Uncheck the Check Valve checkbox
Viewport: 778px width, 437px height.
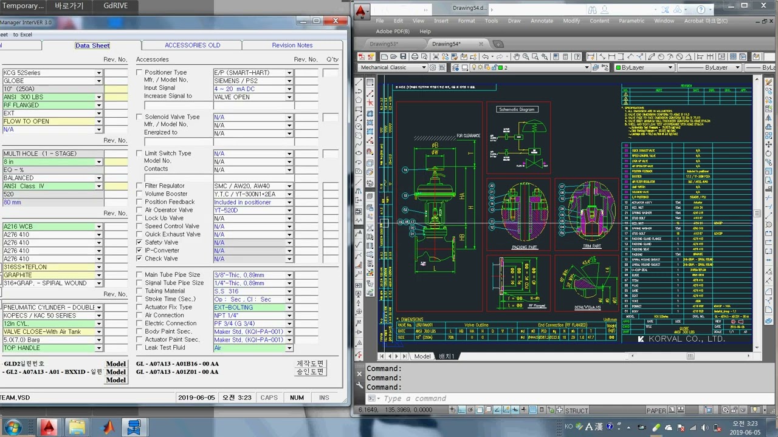[139, 259]
